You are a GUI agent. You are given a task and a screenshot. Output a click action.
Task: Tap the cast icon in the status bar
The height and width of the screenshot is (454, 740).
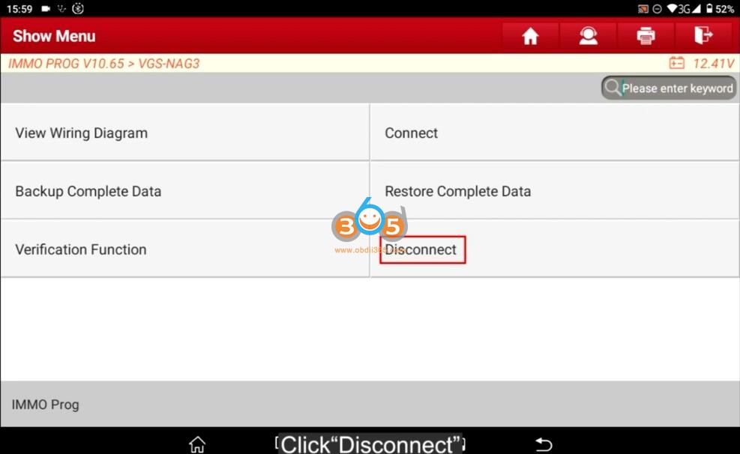(x=643, y=9)
